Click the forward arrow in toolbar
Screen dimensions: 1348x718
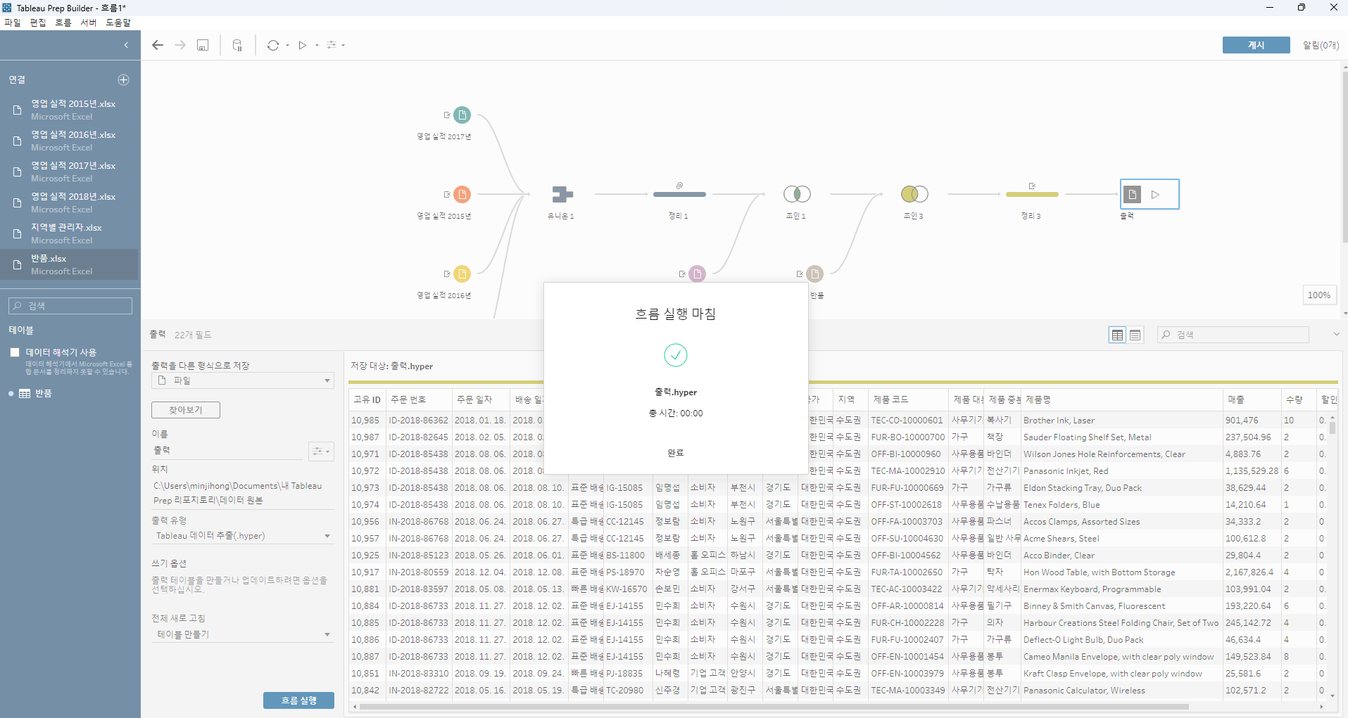click(180, 45)
